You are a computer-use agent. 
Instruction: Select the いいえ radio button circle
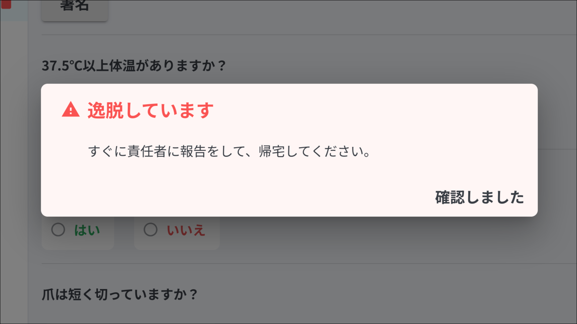[150, 229]
